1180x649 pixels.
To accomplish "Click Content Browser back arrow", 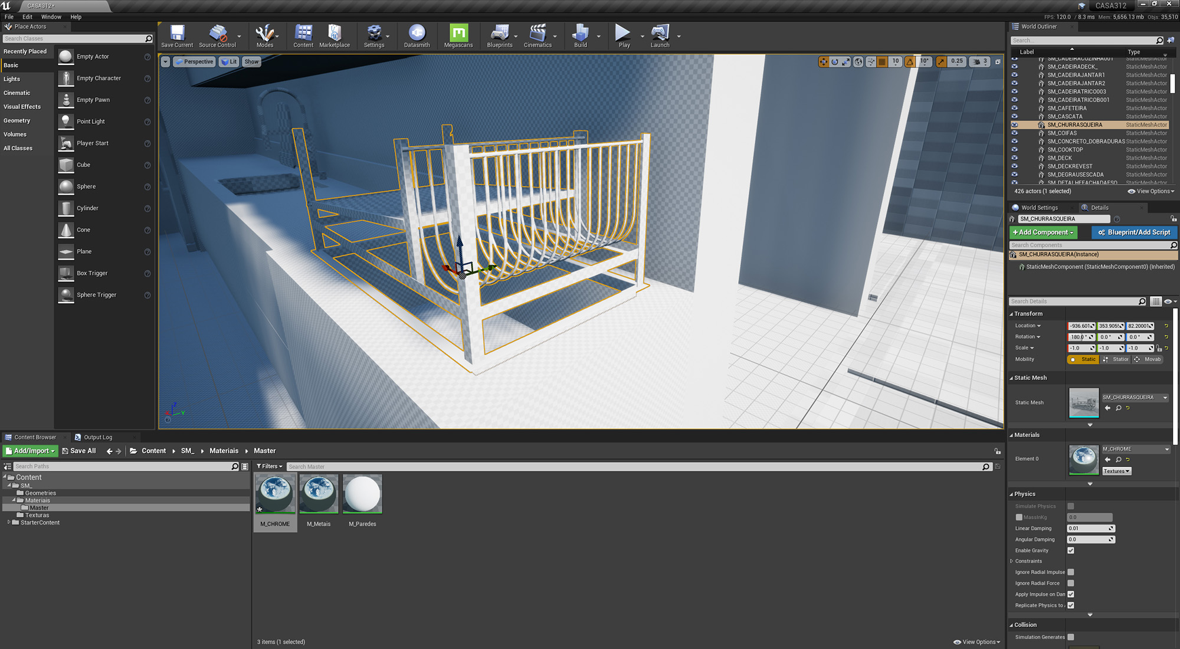I will 109,451.
